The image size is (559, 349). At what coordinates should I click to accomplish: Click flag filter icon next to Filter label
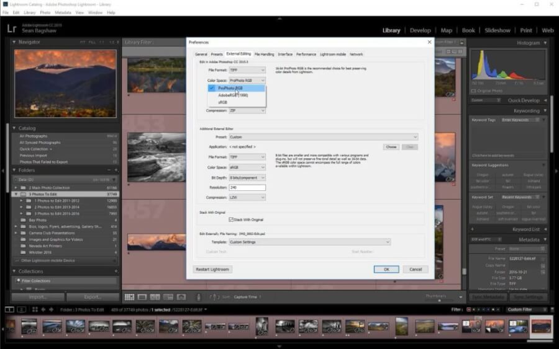click(469, 309)
